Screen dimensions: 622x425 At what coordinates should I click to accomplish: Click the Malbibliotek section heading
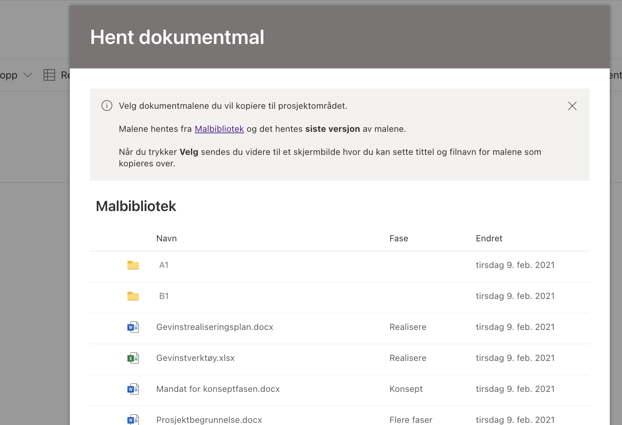pos(136,206)
